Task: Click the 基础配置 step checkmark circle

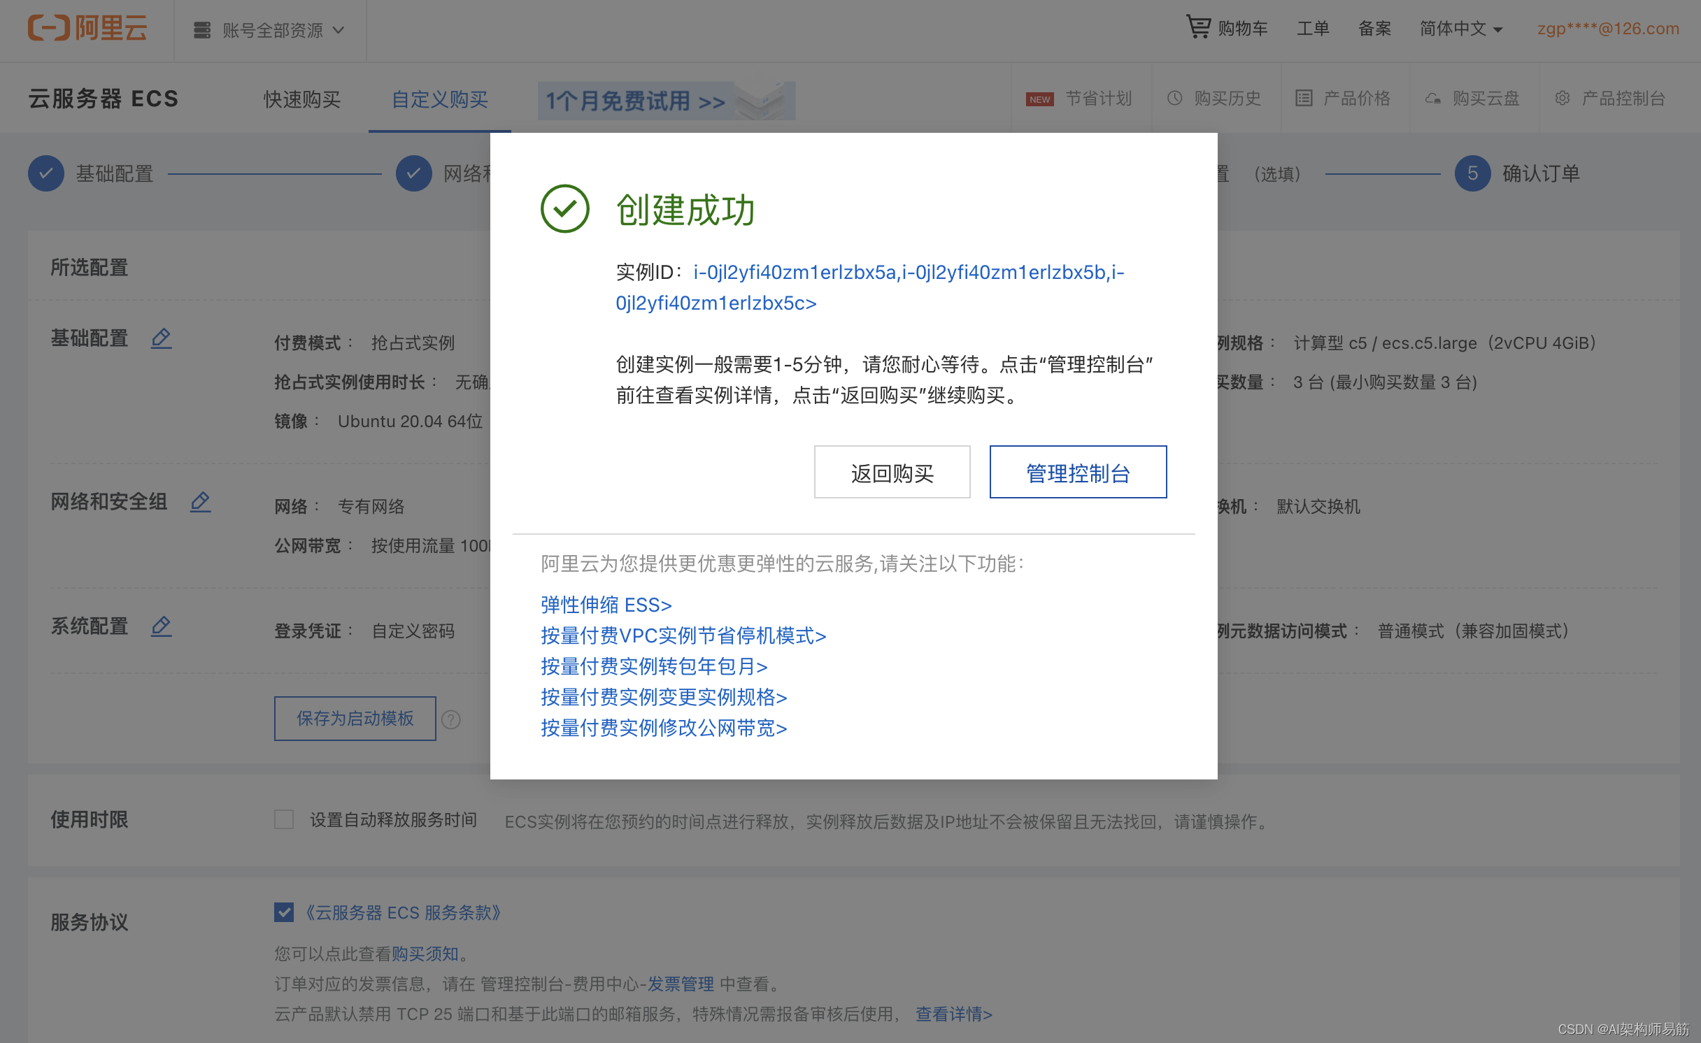Action: (x=46, y=173)
